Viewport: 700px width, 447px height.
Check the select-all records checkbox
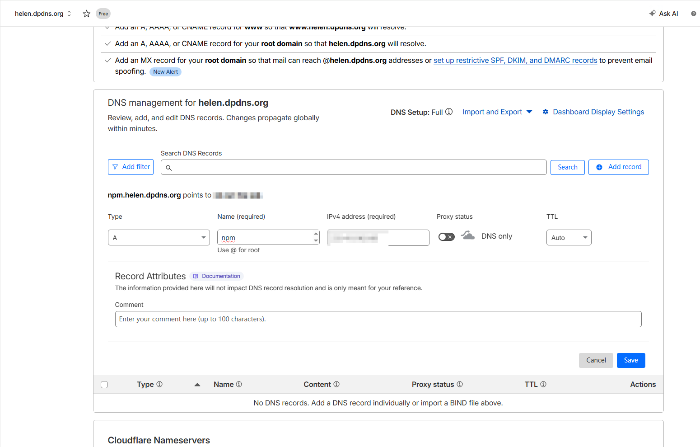(104, 385)
